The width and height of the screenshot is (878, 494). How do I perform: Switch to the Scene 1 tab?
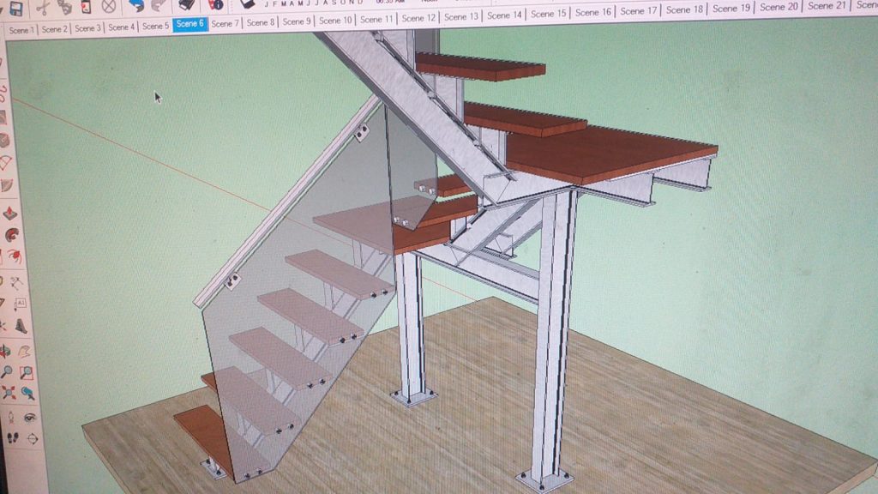21,29
